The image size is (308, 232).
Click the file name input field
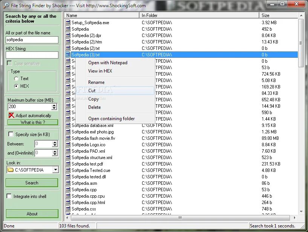tap(32, 40)
